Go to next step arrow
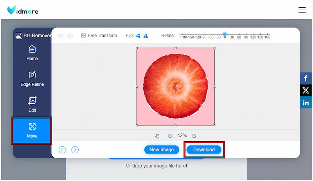The width and height of the screenshot is (313, 181). (x=75, y=150)
